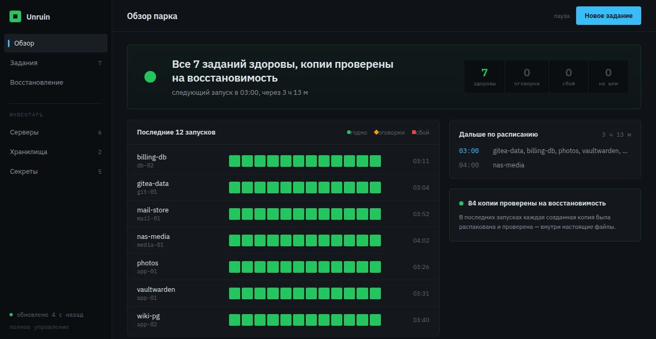The image size is (656, 339).
Task: Click the db-02 server label under billing-db
Action: pos(145,165)
